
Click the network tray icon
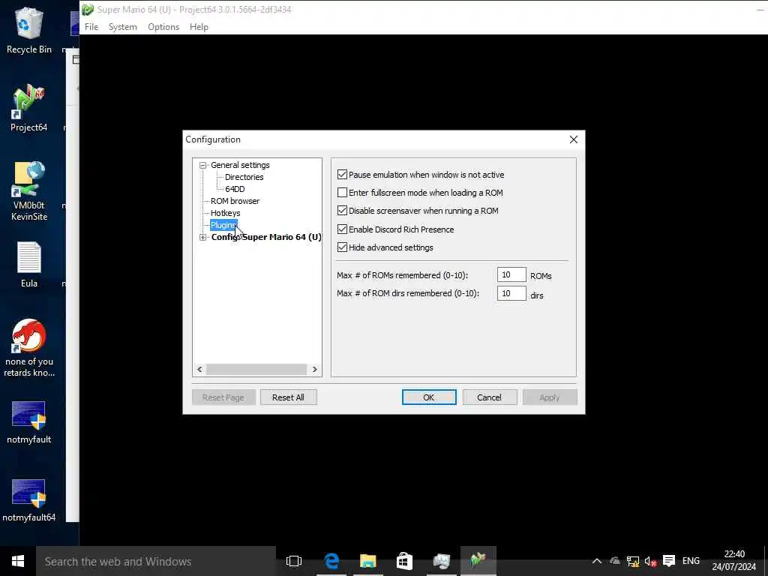pyautogui.click(x=633, y=561)
